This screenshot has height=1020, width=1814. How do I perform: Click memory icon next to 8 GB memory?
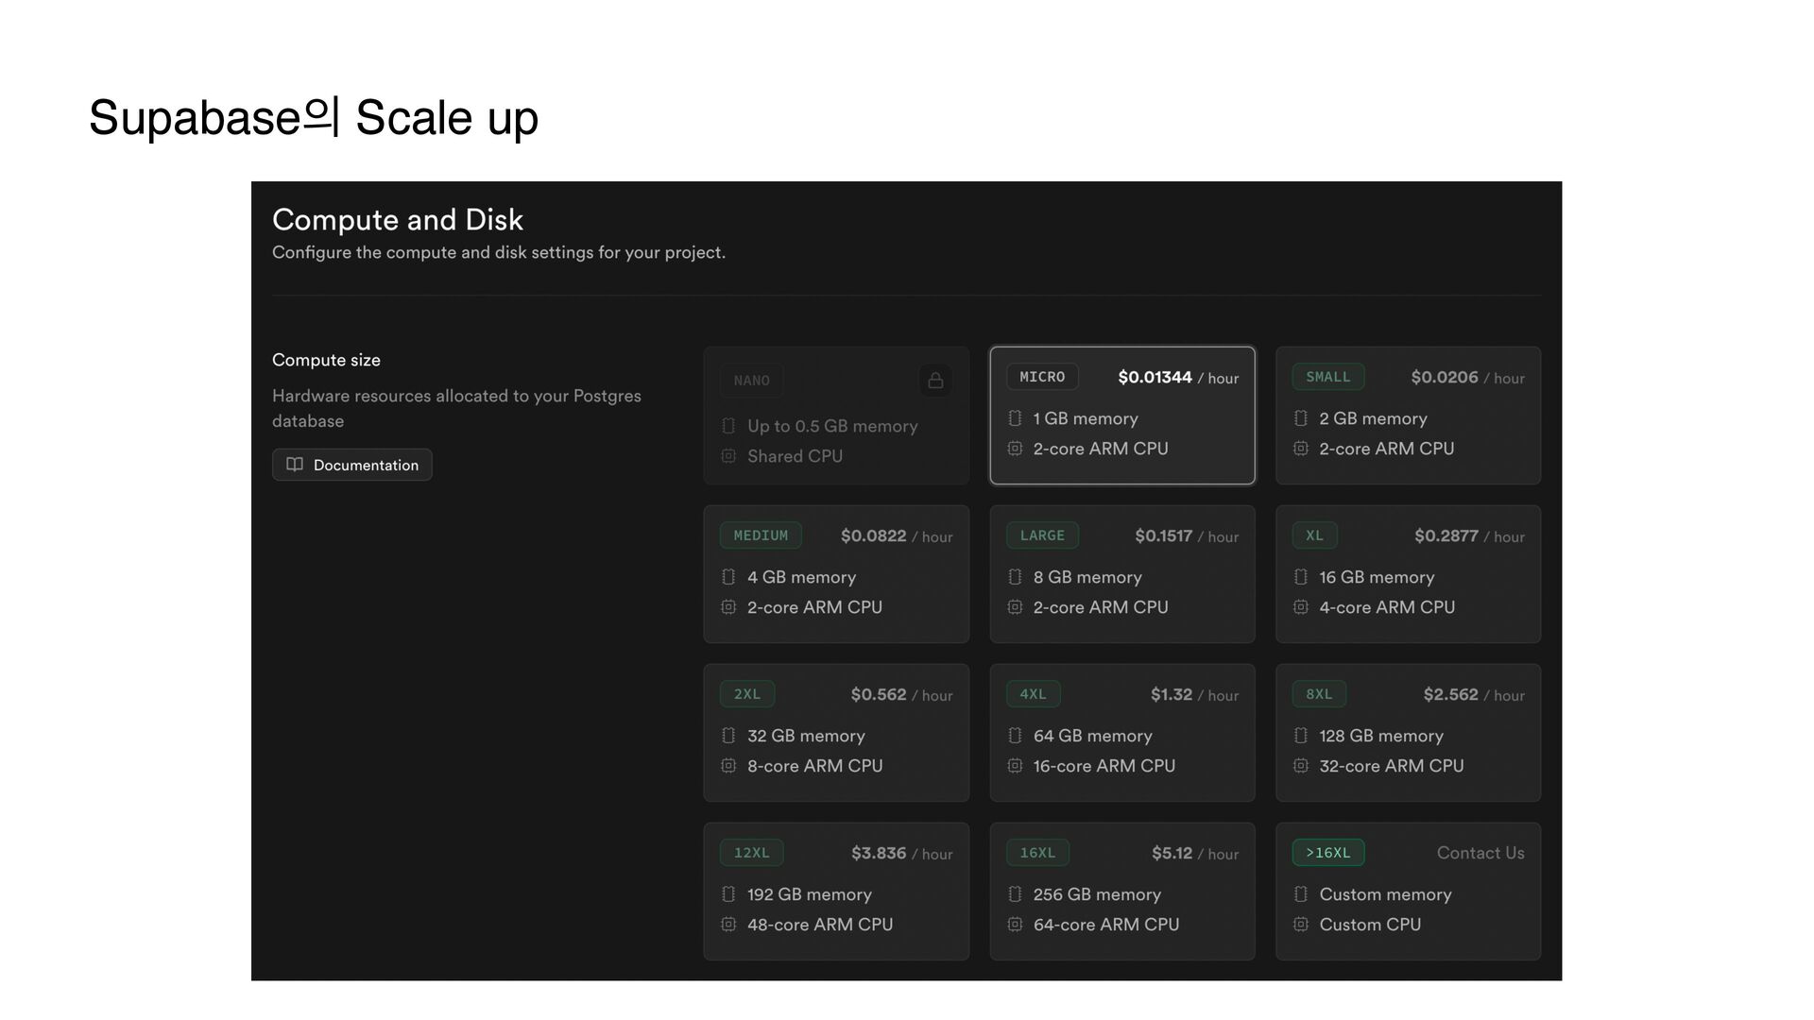pyautogui.click(x=1015, y=577)
